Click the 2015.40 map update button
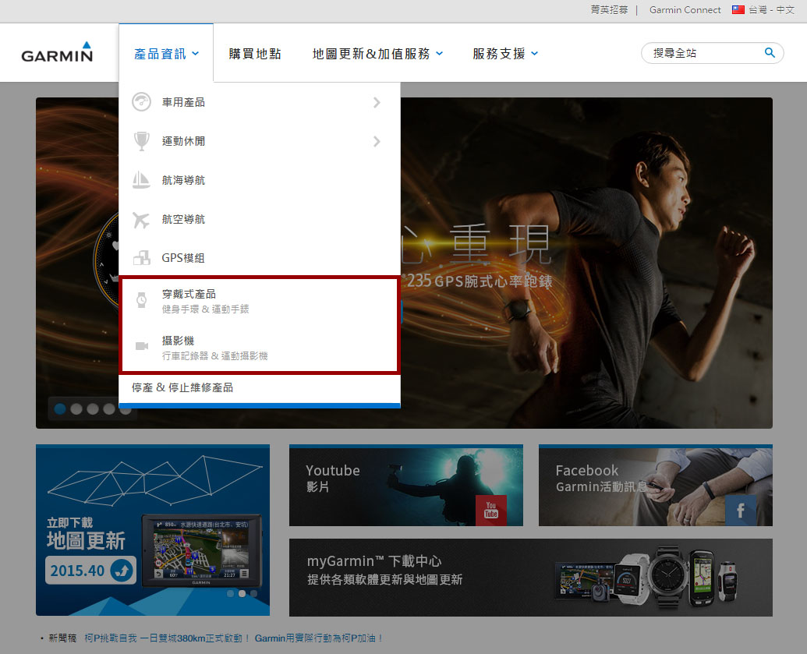This screenshot has height=654, width=807. 90,570
